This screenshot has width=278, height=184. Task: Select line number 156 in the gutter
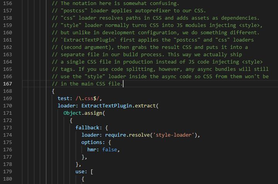click(x=7, y=3)
